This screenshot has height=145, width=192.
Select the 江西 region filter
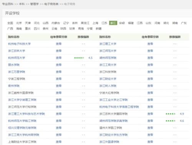(139, 23)
